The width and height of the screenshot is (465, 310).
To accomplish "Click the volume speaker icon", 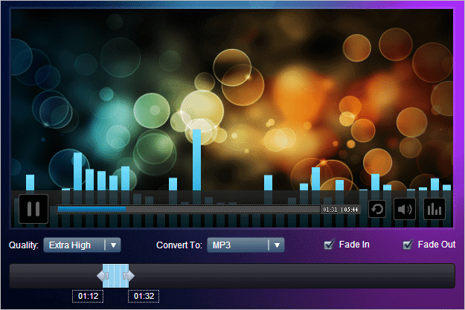I will click(405, 209).
